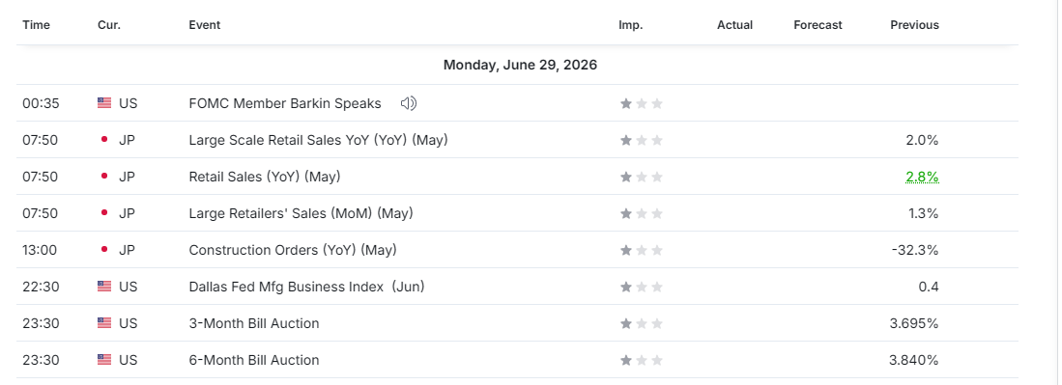Viewport: 1062px width, 385px height.
Task: Open the Large Scale Retail Sales YoY event
Action: 318,140
